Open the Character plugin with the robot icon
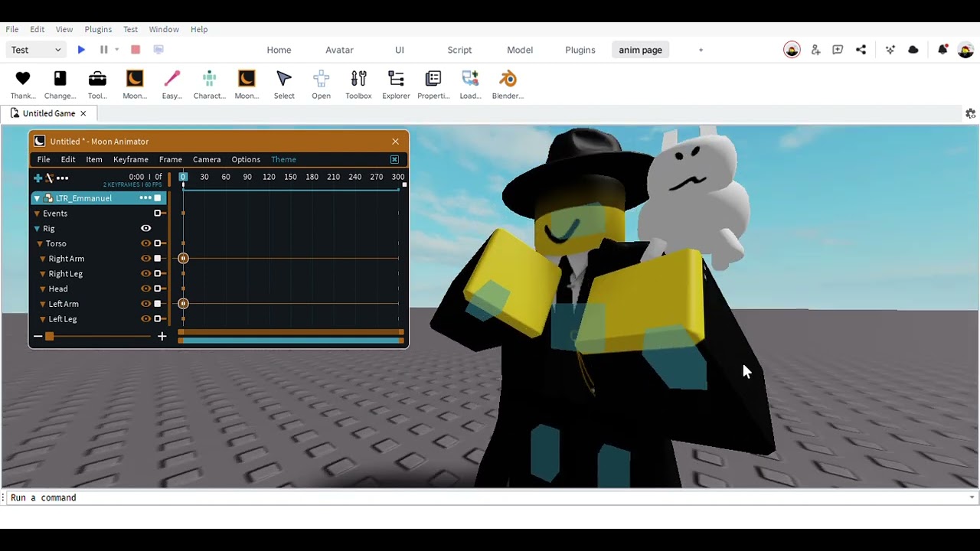Image resolution: width=980 pixels, height=551 pixels. [x=209, y=79]
